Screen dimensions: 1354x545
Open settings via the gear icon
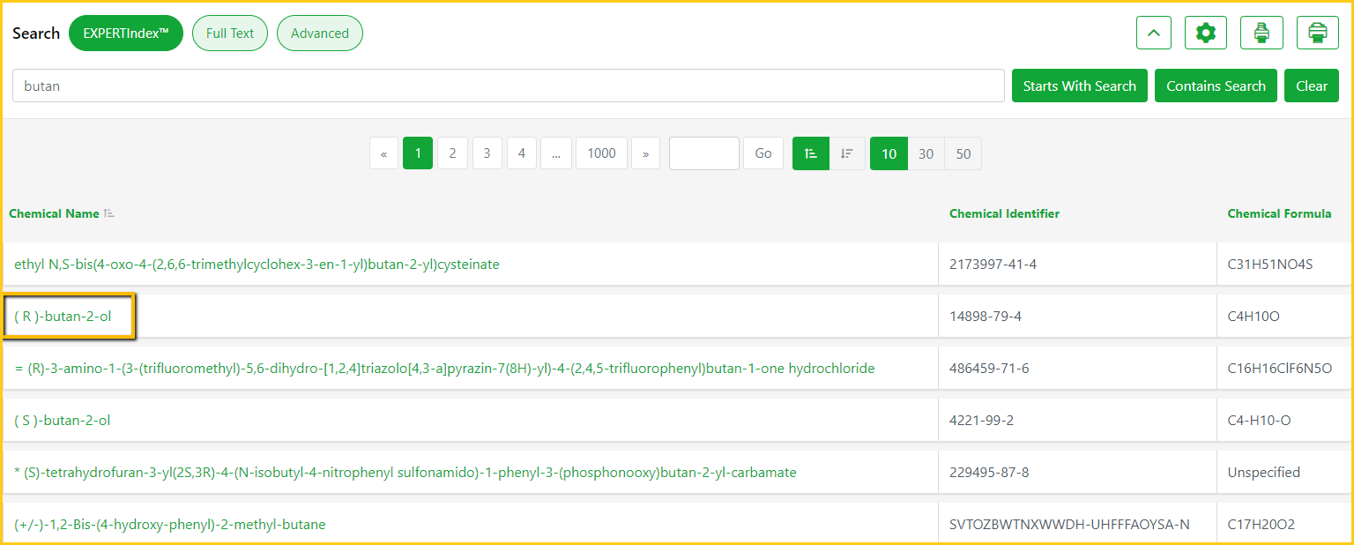coord(1205,34)
